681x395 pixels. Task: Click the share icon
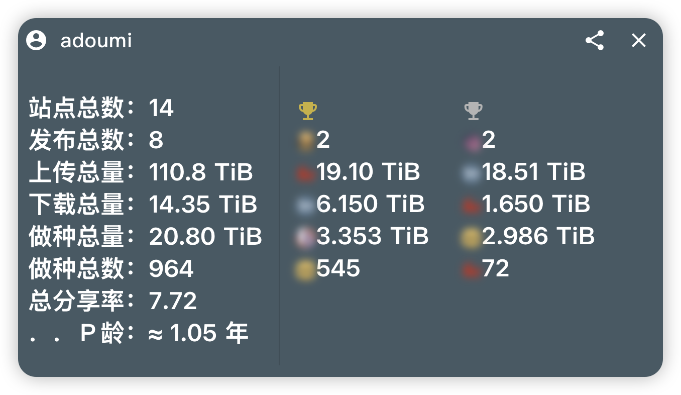click(x=595, y=40)
